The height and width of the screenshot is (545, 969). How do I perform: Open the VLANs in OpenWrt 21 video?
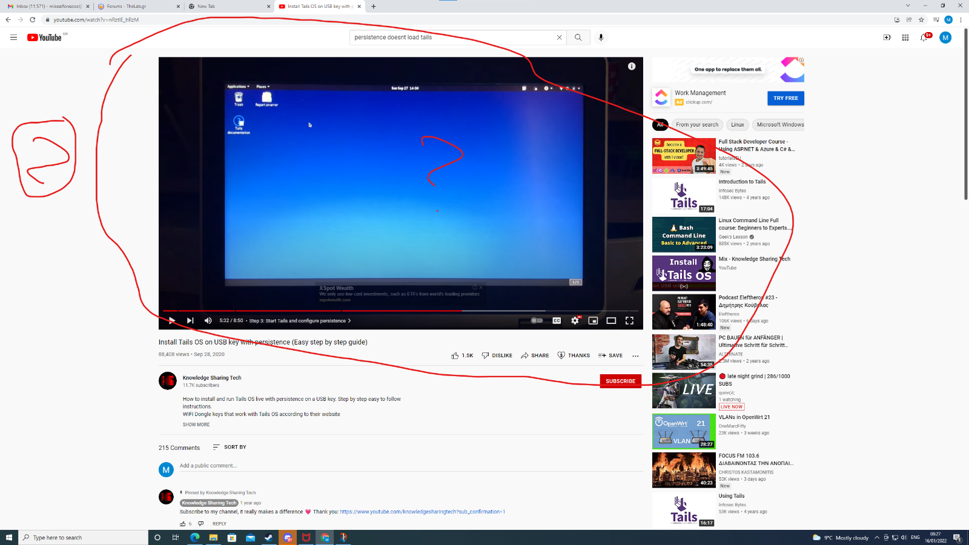[684, 431]
